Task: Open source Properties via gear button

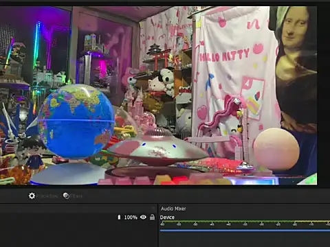Action: [43, 196]
